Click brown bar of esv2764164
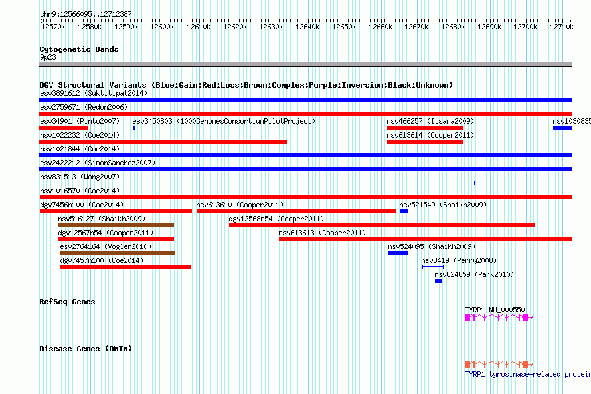Viewport: 591px width, 394px height. point(118,253)
